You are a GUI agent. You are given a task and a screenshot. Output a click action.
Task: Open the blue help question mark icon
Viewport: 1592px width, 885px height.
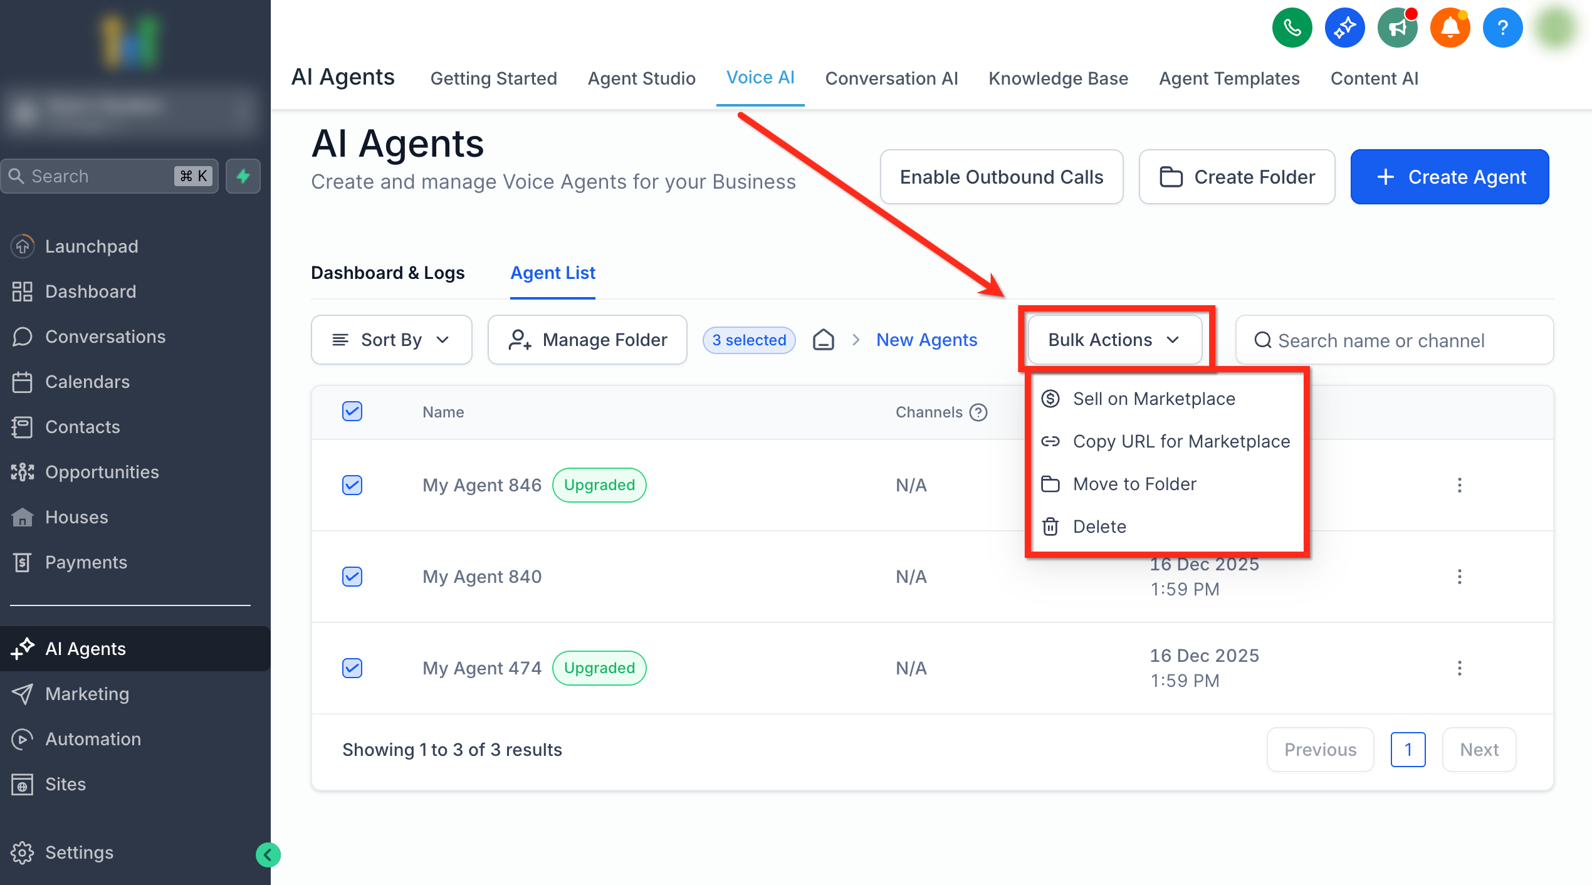click(x=1502, y=28)
